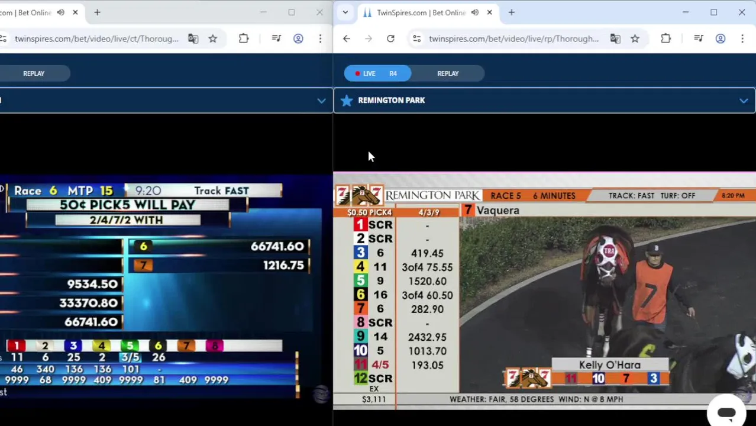Open extensions puzzle icon in right window
The image size is (756, 426).
[x=666, y=38]
